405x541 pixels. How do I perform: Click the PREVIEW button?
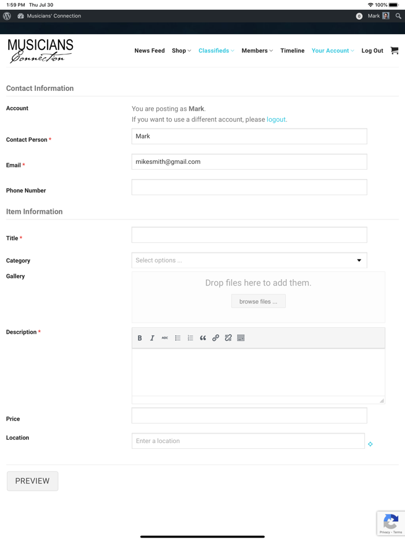(x=32, y=481)
